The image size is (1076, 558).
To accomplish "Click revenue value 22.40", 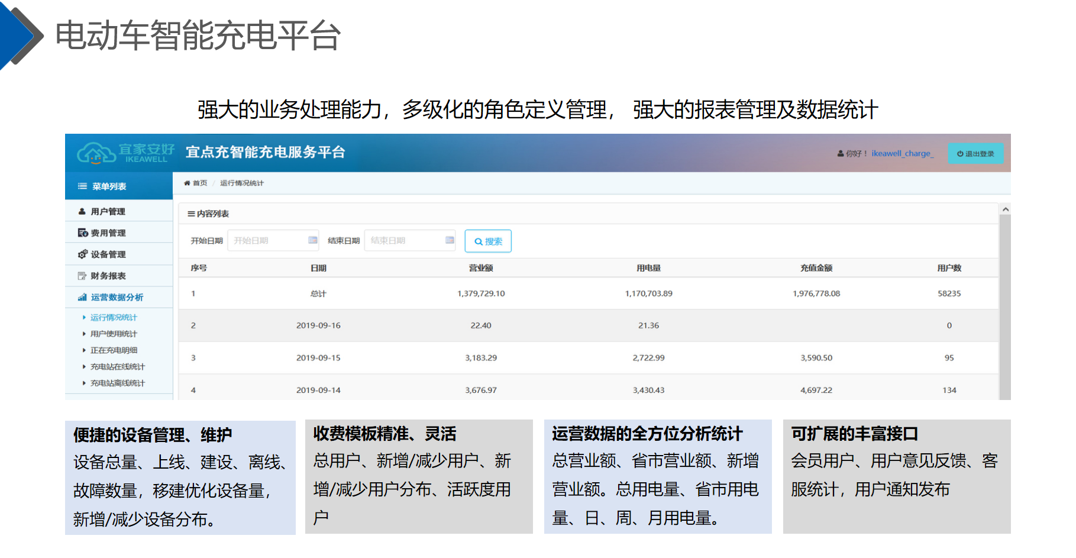I will tap(481, 325).
